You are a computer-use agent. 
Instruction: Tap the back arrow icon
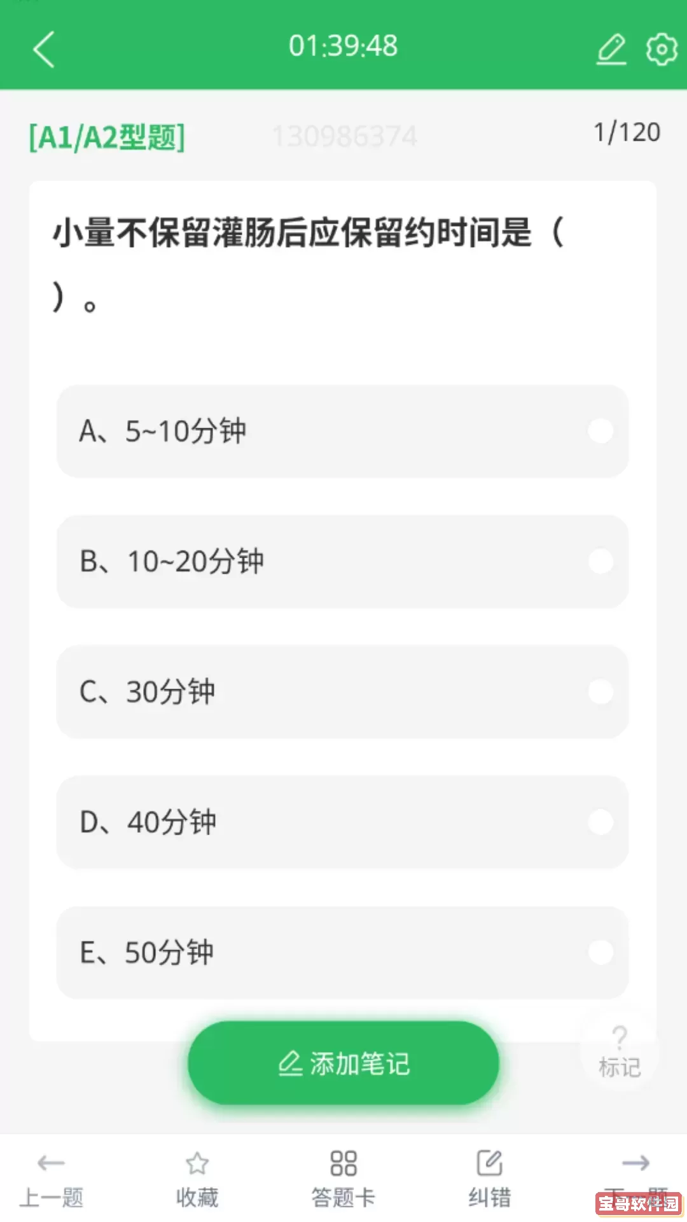coord(44,49)
